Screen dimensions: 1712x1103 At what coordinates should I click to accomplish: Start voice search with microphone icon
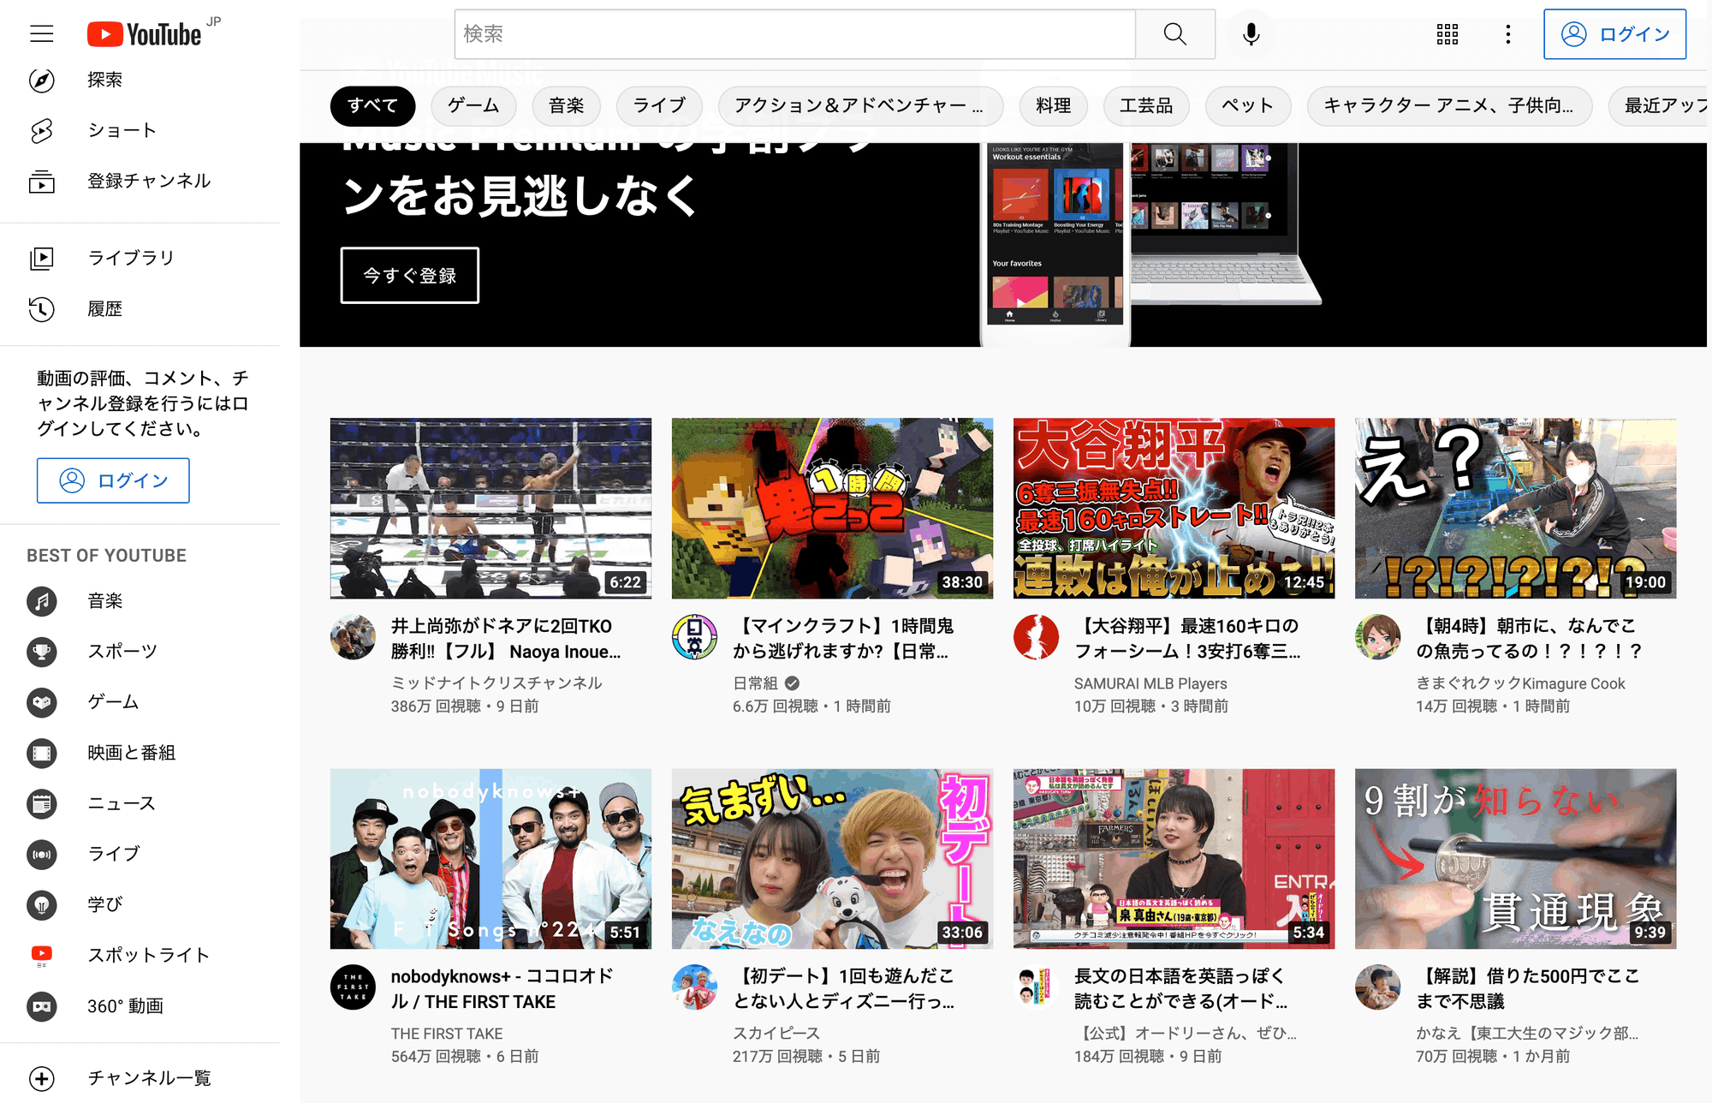click(x=1251, y=34)
